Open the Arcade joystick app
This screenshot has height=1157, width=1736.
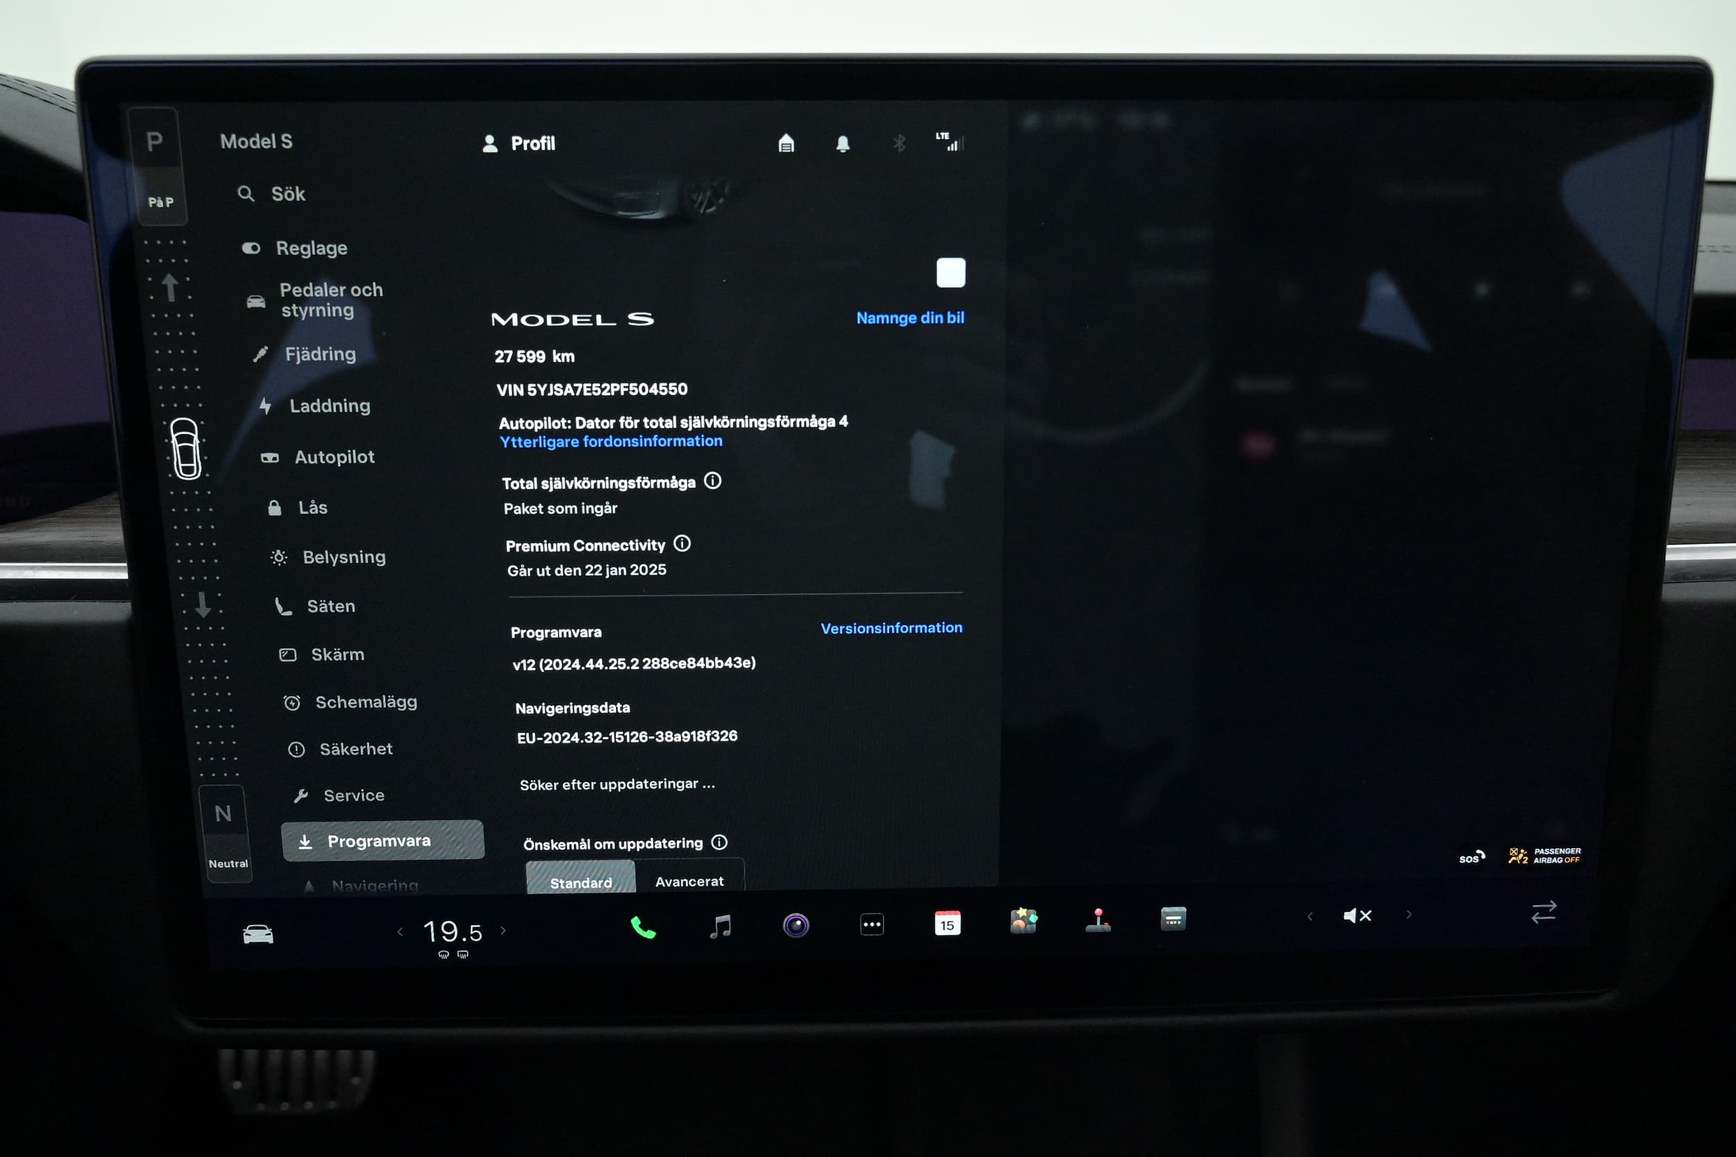1099,920
